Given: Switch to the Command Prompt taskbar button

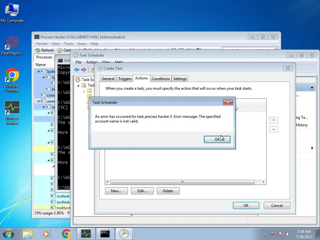Looking at the screenshot, I should 105,234.
